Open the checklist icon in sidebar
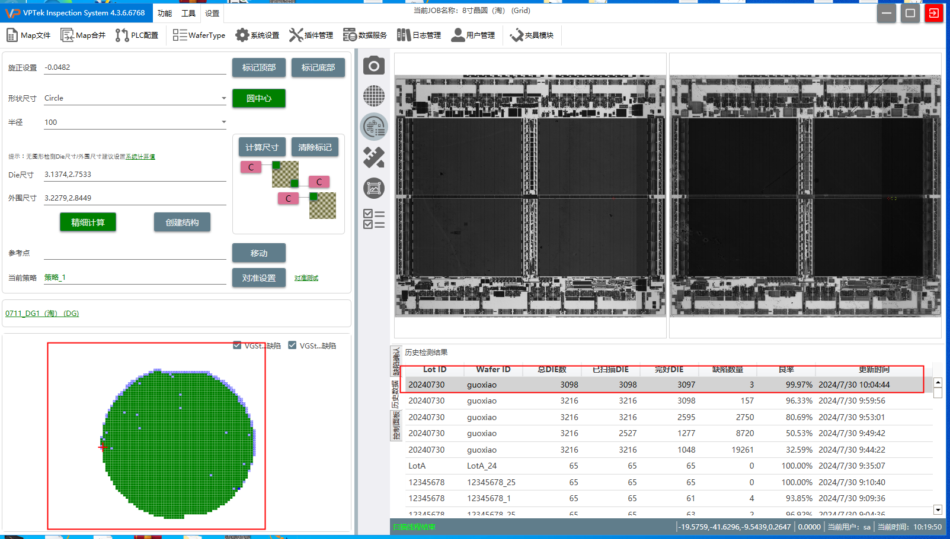The height and width of the screenshot is (539, 950). (x=374, y=219)
